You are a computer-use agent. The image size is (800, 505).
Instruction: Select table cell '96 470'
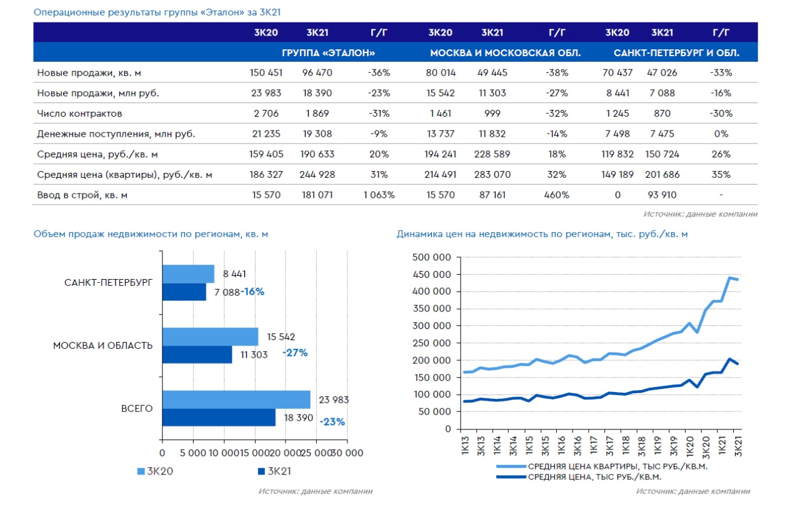(x=317, y=73)
